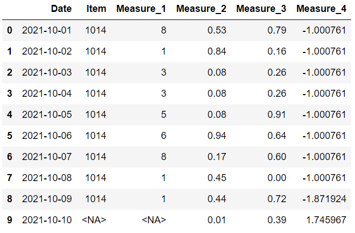Select the Measure_3 value 0.00

pos(278,178)
